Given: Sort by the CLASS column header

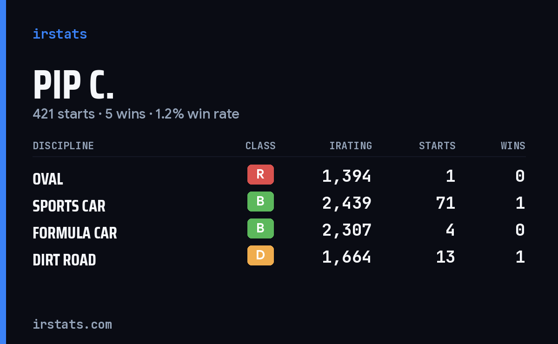Looking at the screenshot, I should click(260, 146).
